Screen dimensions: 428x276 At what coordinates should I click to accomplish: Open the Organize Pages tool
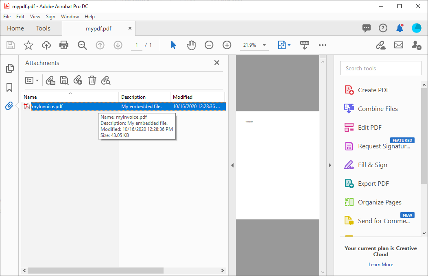click(373, 202)
